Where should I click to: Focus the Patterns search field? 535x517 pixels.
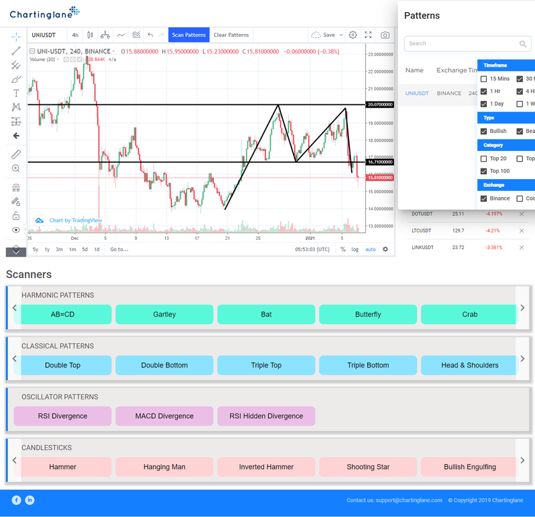467,43
